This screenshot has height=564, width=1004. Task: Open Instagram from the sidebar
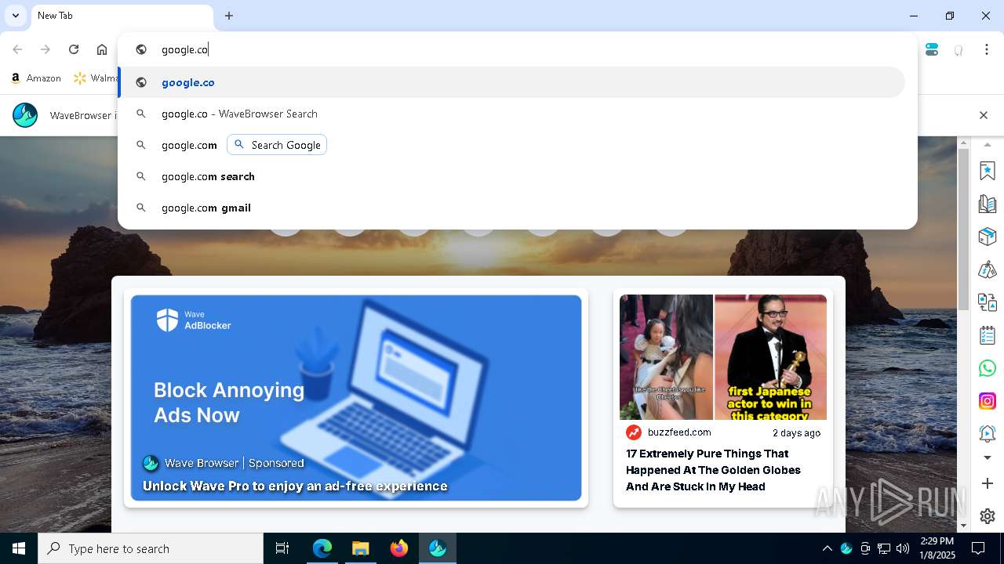[x=988, y=401]
